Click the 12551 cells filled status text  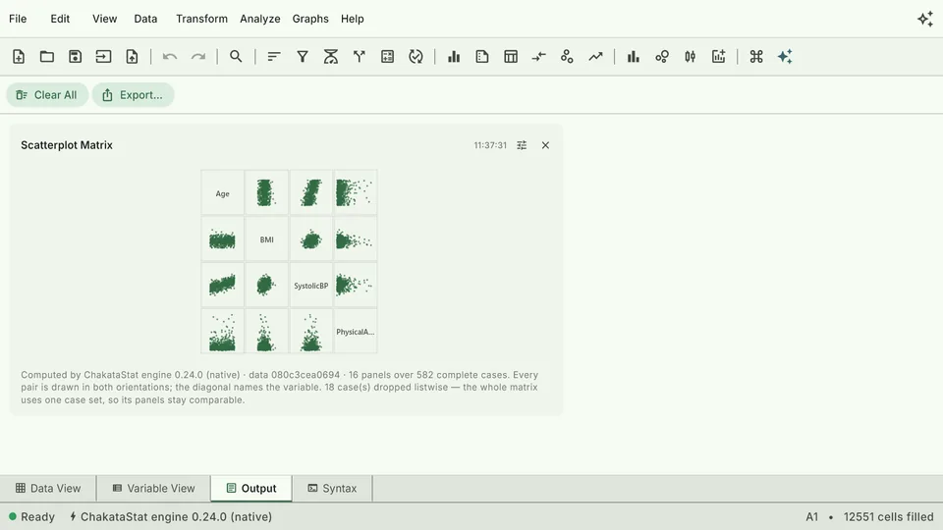(888, 517)
